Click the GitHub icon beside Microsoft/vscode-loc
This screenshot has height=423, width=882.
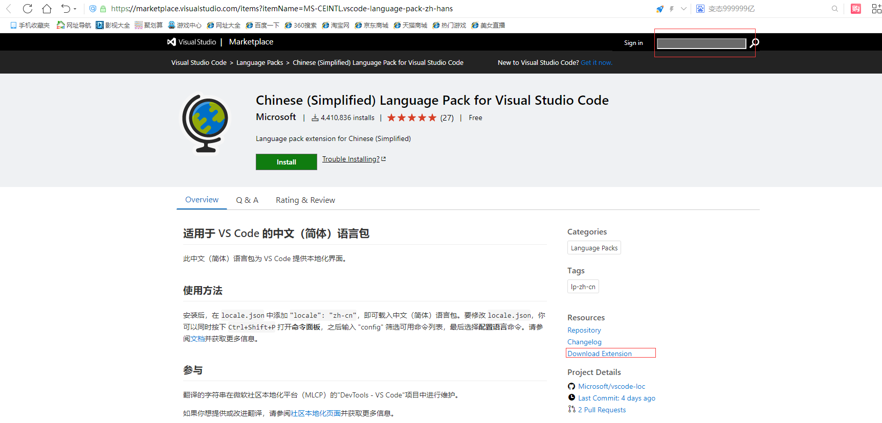[x=571, y=386]
